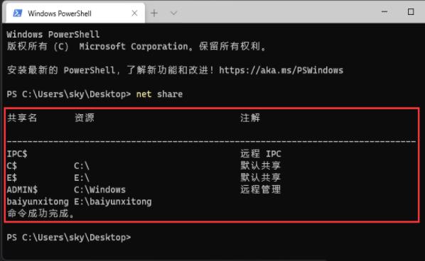
Task: Click the PowerShell icon in the tab
Action: pos(18,13)
